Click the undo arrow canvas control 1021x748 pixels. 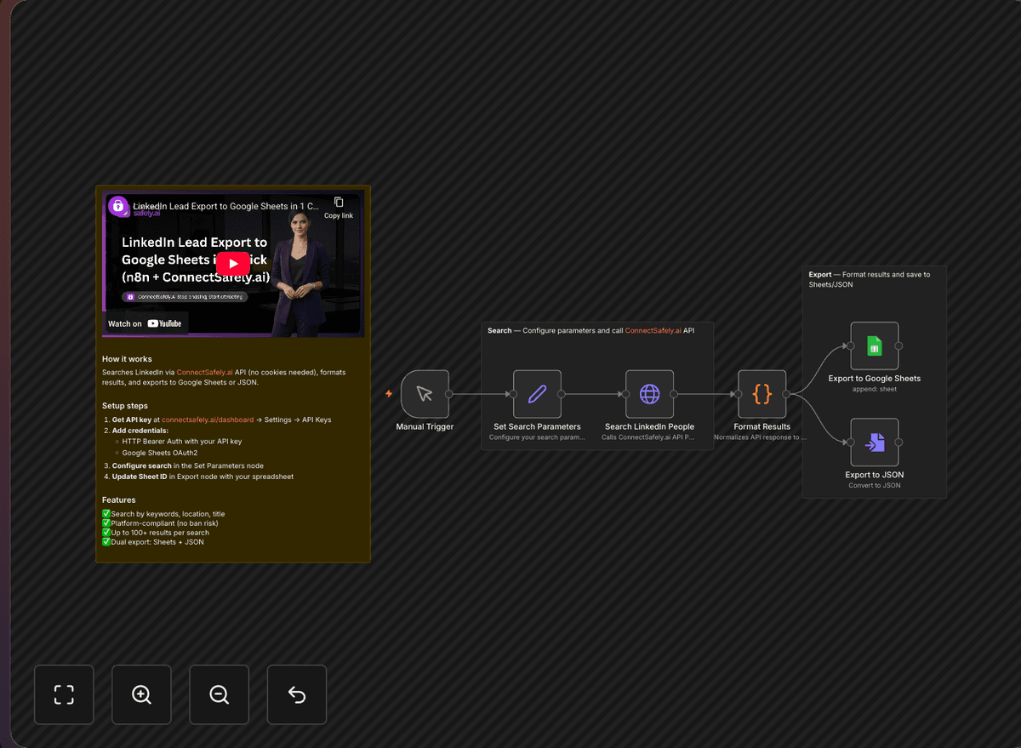(296, 694)
